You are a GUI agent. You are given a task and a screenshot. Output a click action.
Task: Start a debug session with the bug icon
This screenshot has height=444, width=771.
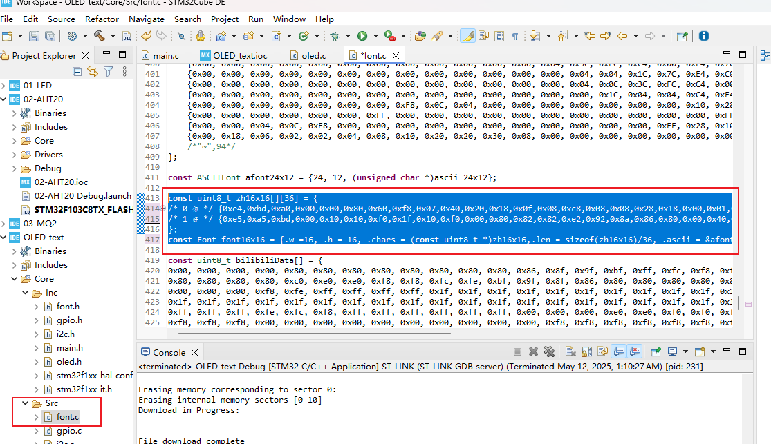(x=335, y=35)
